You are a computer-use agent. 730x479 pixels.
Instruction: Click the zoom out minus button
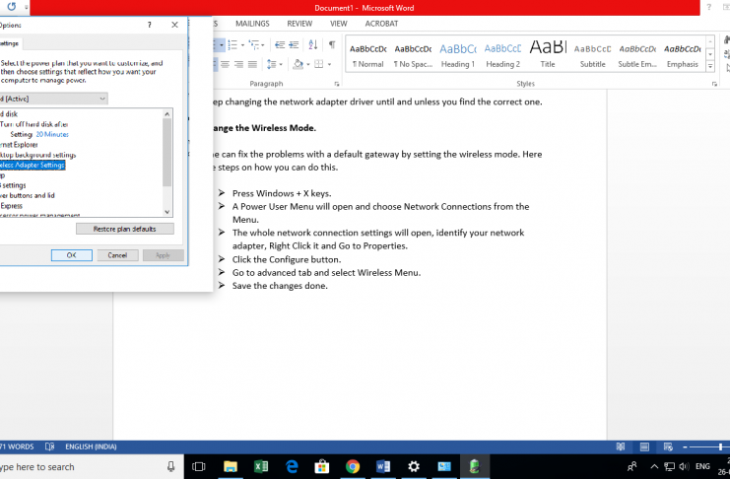click(x=685, y=446)
